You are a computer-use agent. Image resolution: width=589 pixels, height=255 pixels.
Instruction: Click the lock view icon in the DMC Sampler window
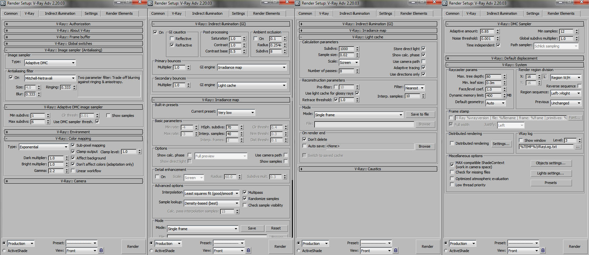pos(543,250)
